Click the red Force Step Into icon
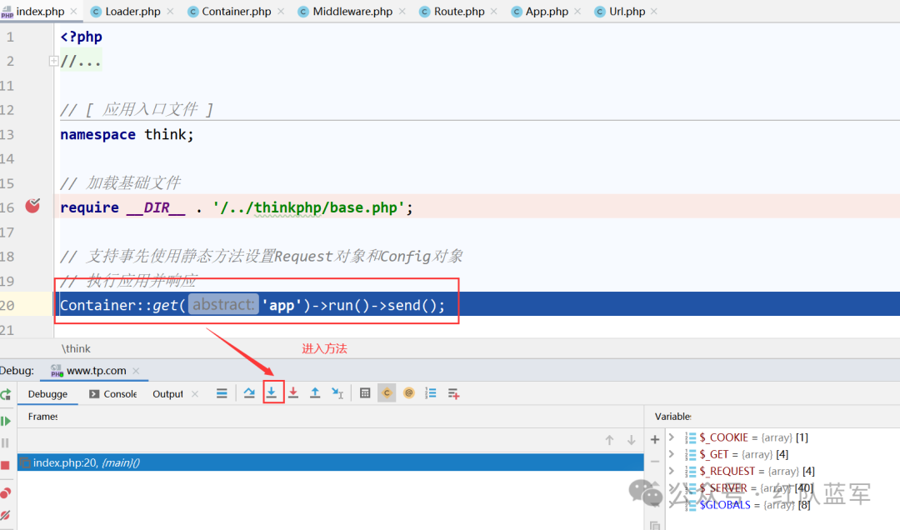This screenshot has height=530, width=900. click(293, 393)
